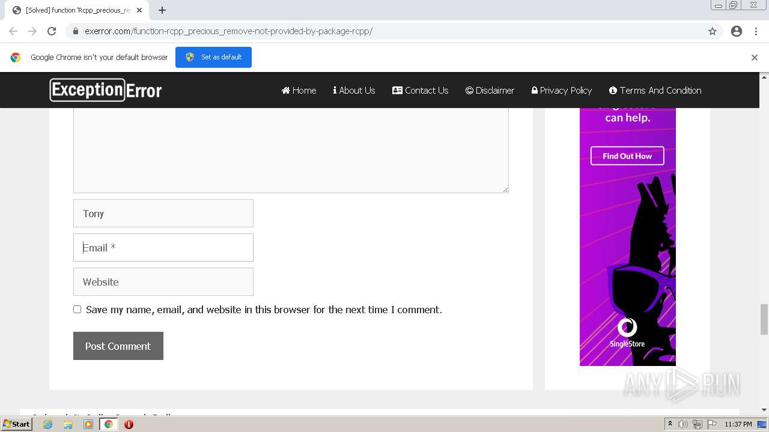Open media player taskbar icon
Viewport: 769px width, 432px height.
point(88,424)
